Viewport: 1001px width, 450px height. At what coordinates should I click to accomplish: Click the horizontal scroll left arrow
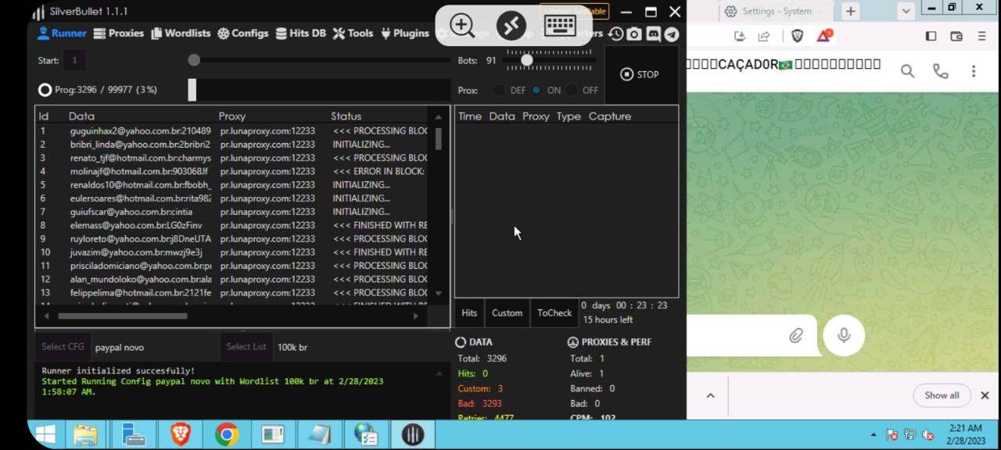click(46, 316)
